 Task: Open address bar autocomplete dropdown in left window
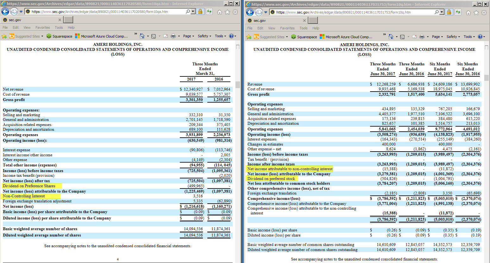[193, 11]
